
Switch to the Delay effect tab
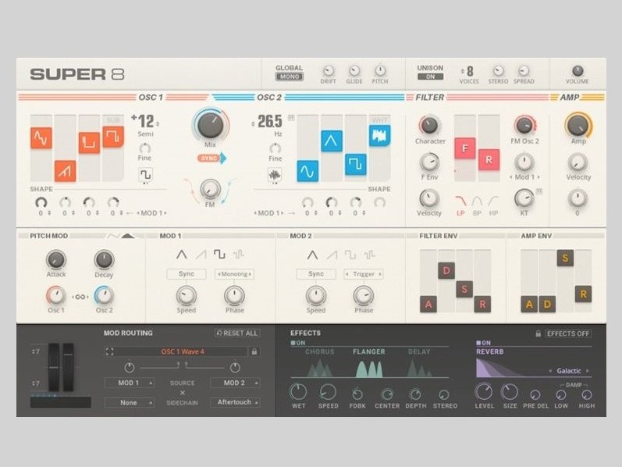click(x=419, y=352)
